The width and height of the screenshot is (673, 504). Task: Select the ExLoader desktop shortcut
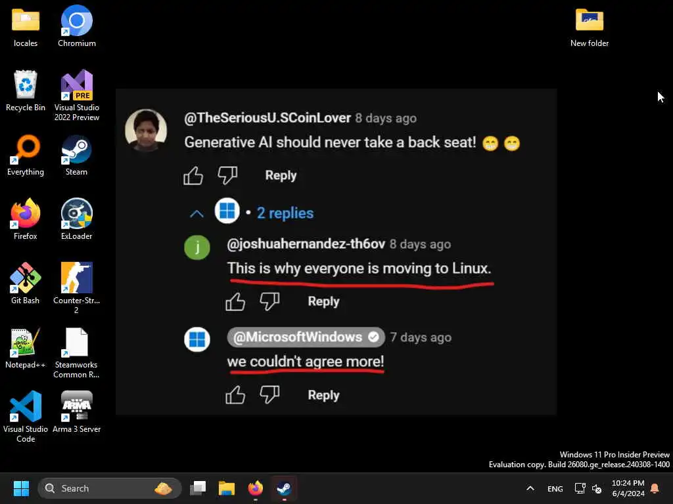click(76, 219)
